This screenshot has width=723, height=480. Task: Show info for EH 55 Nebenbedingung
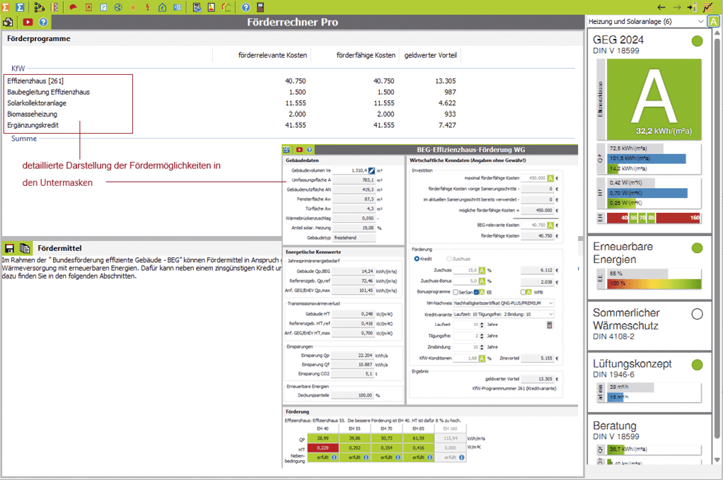(366, 457)
